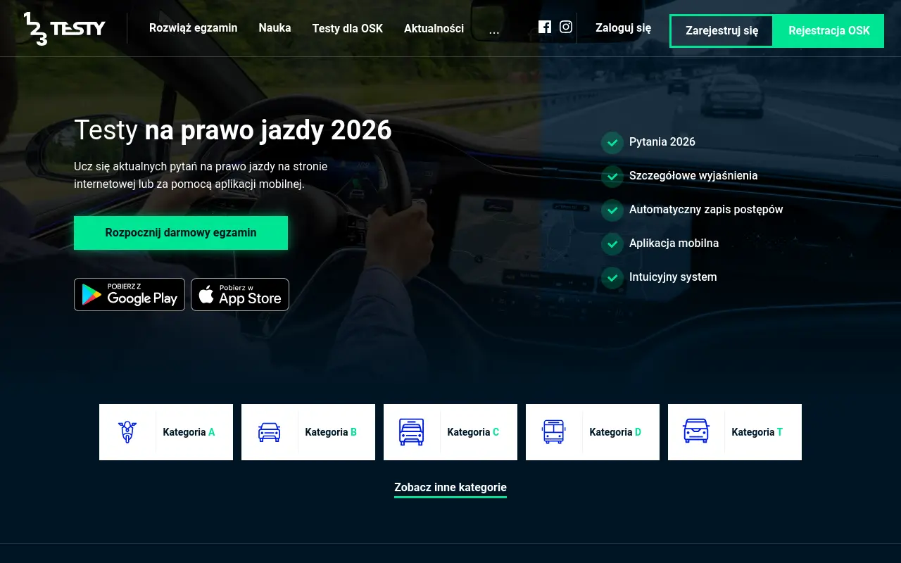Open the Nauka menu item
The height and width of the screenshot is (563, 901).
[x=275, y=28]
